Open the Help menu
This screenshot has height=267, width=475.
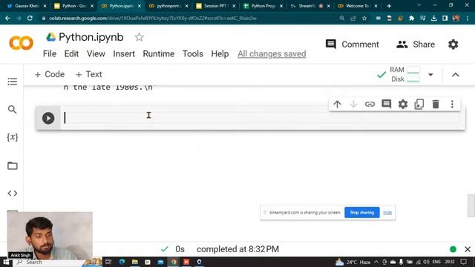220,54
